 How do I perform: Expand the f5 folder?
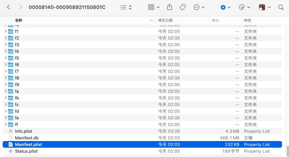coord(6,58)
